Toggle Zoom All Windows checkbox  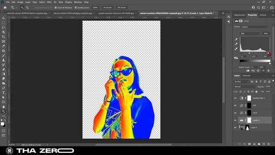pos(55,8)
